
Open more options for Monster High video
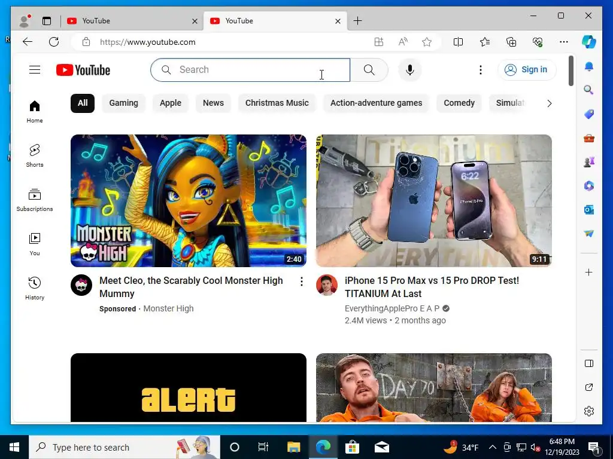tap(302, 281)
